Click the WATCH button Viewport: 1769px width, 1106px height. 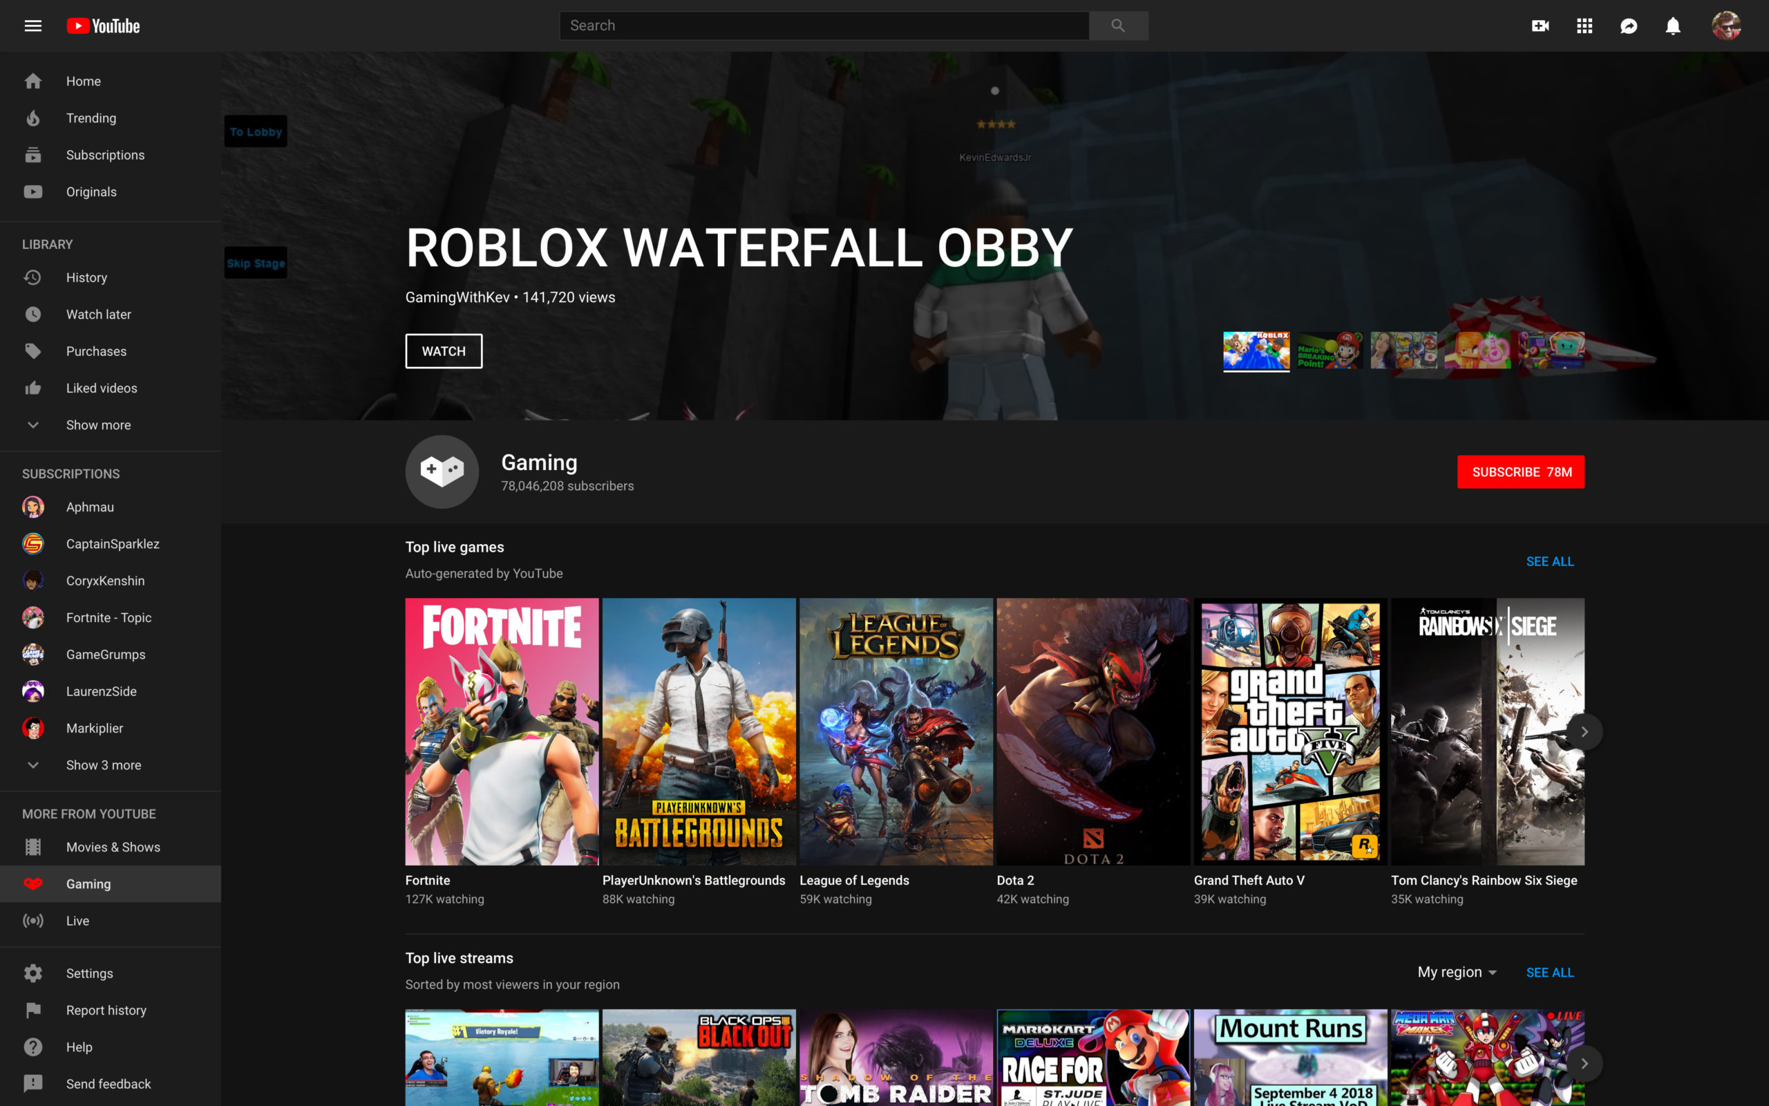[x=444, y=351]
